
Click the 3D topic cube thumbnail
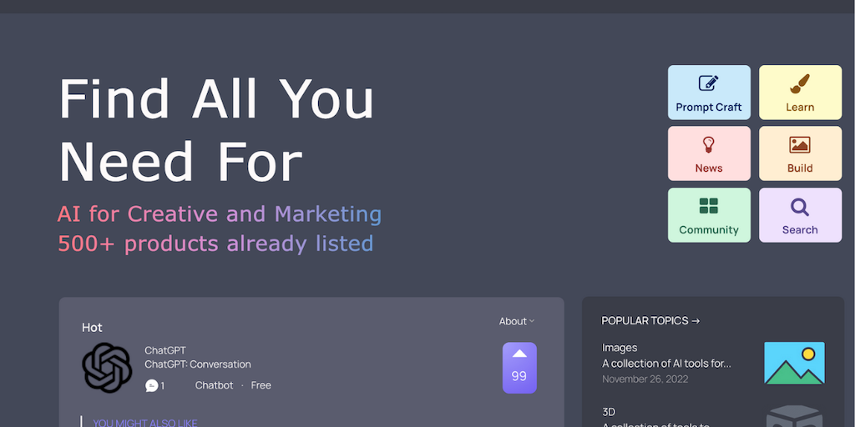click(794, 416)
